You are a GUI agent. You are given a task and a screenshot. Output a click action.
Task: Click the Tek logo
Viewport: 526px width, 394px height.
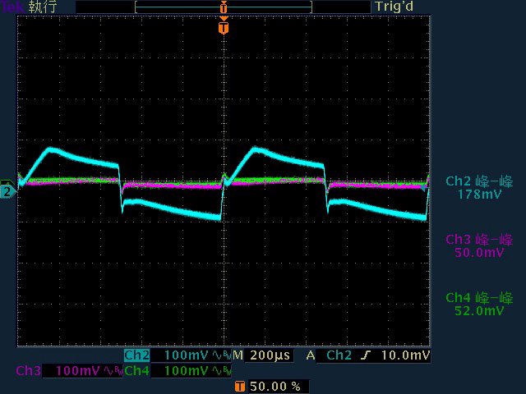coord(12,7)
